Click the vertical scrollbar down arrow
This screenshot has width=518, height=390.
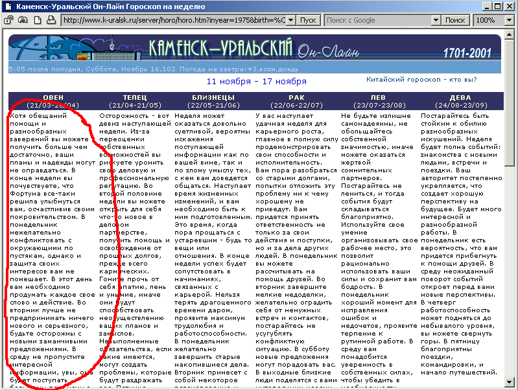coord(510,382)
